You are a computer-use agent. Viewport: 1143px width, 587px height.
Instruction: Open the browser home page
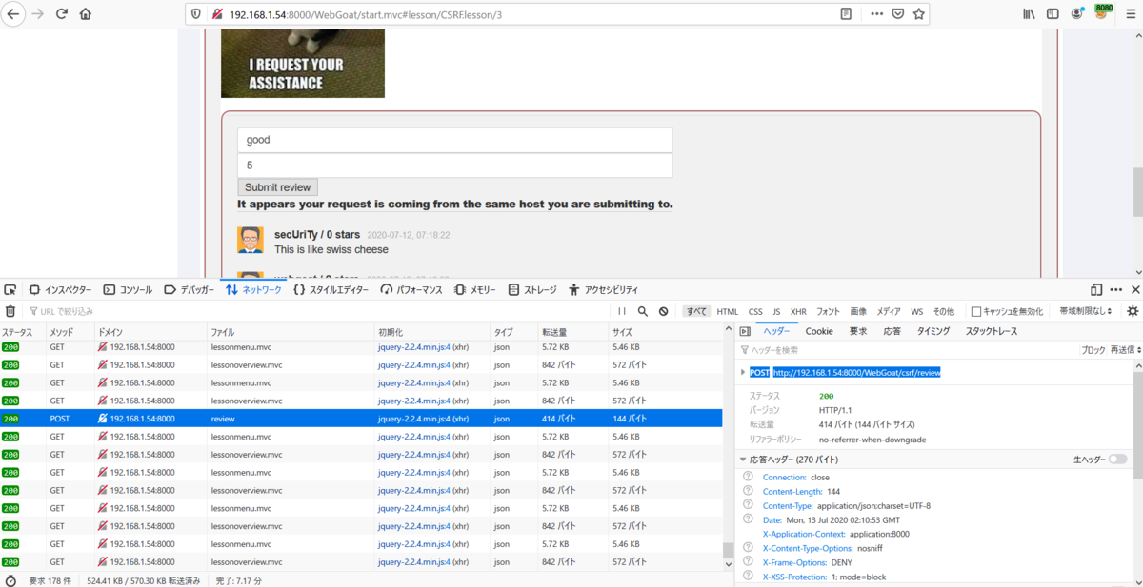86,14
